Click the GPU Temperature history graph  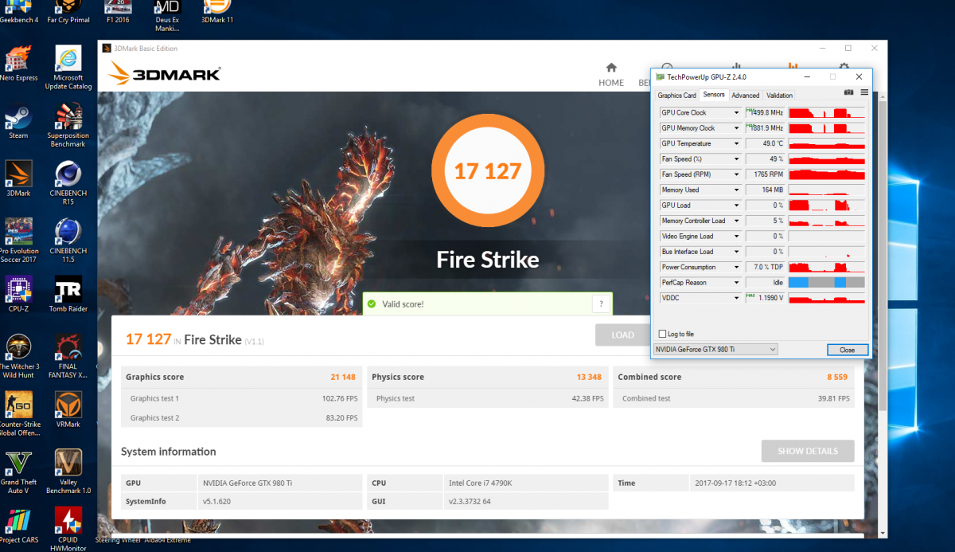(x=826, y=143)
